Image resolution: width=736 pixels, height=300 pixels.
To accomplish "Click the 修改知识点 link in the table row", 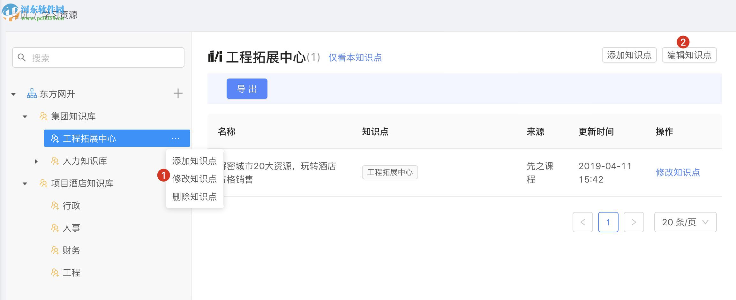I will 678,172.
